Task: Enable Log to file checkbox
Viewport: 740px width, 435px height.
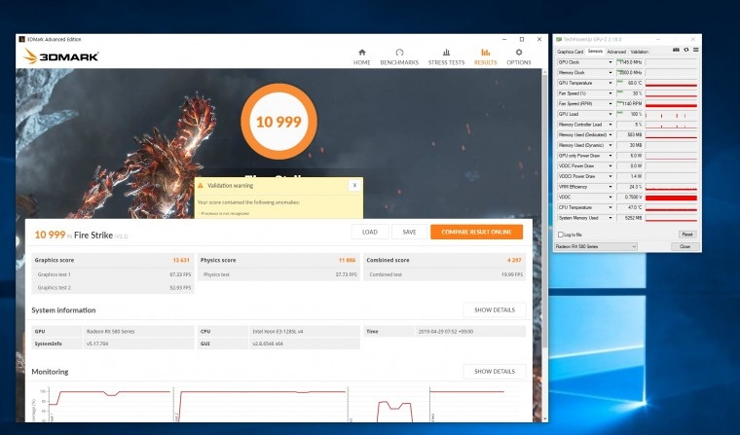Action: pyautogui.click(x=561, y=235)
